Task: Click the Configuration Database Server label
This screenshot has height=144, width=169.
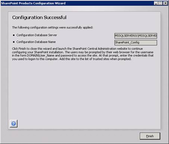Action: tap(37, 35)
